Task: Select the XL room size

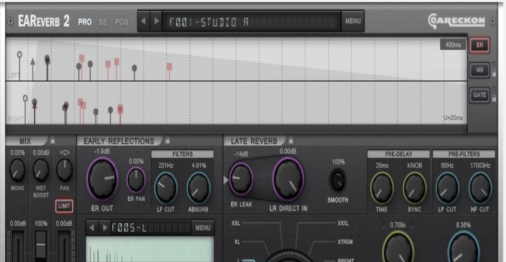Action: 237,242
